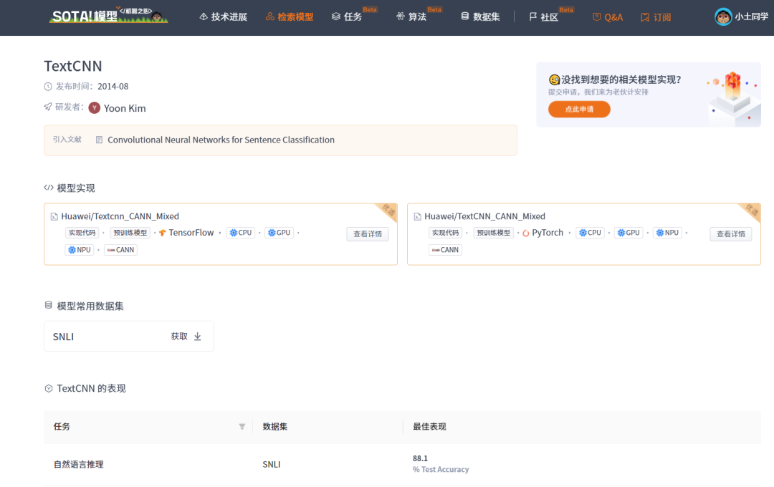Click the 数据集 database icon in navbar

(464, 16)
